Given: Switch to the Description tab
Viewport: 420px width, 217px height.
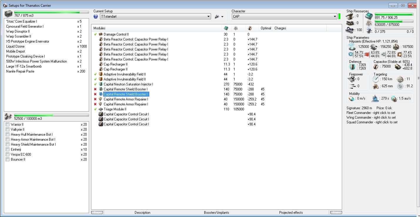Looking at the screenshot, I should 142,213.
